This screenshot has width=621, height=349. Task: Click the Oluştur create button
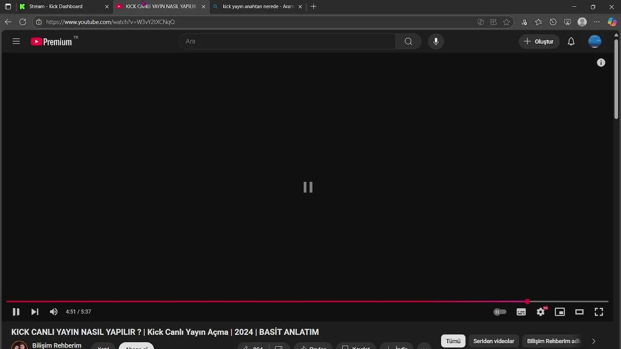pos(539,42)
